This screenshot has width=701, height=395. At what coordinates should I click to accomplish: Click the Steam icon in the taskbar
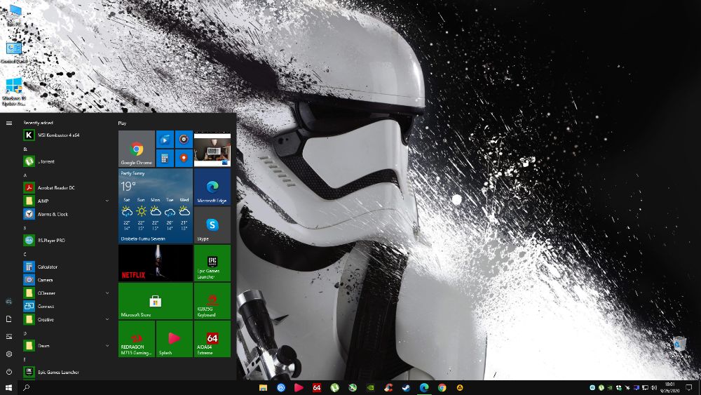point(406,387)
